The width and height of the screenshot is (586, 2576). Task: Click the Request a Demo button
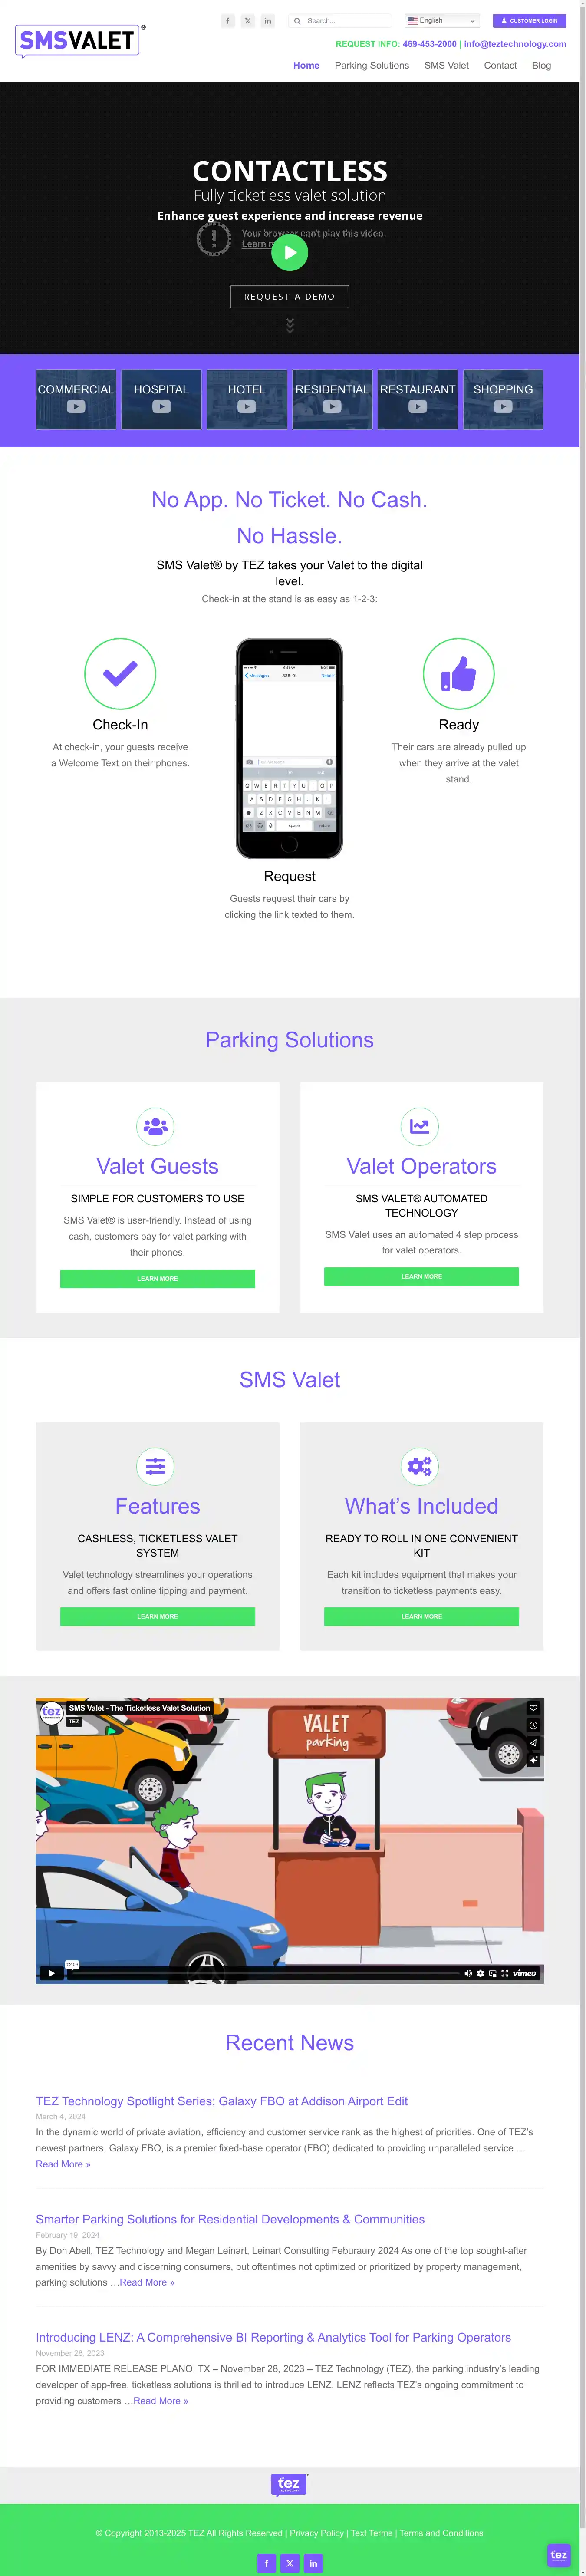290,297
